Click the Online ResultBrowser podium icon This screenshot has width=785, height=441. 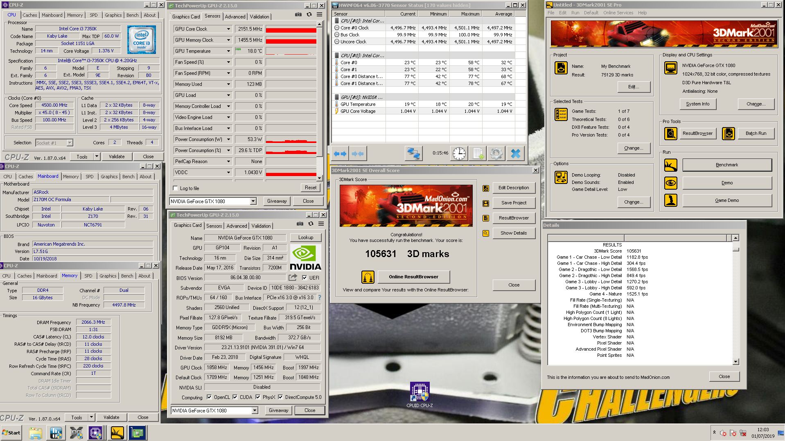pos(368,277)
